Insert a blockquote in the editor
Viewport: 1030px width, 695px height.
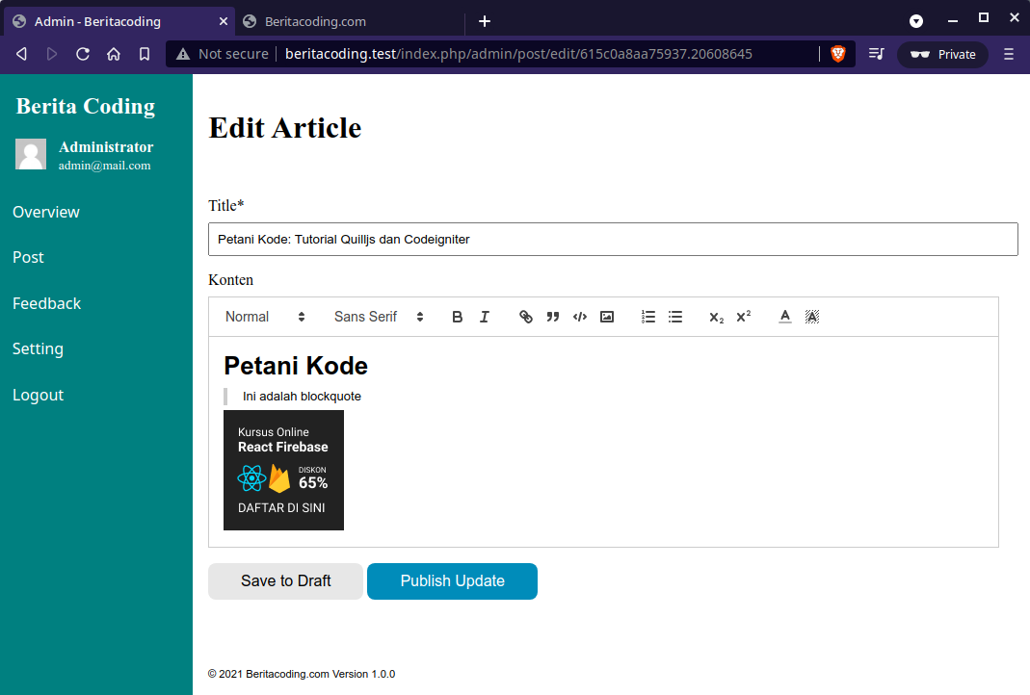pos(552,316)
